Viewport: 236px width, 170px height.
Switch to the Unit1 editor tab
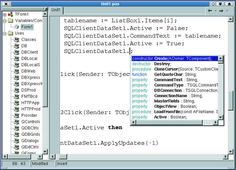pyautogui.click(x=56, y=10)
